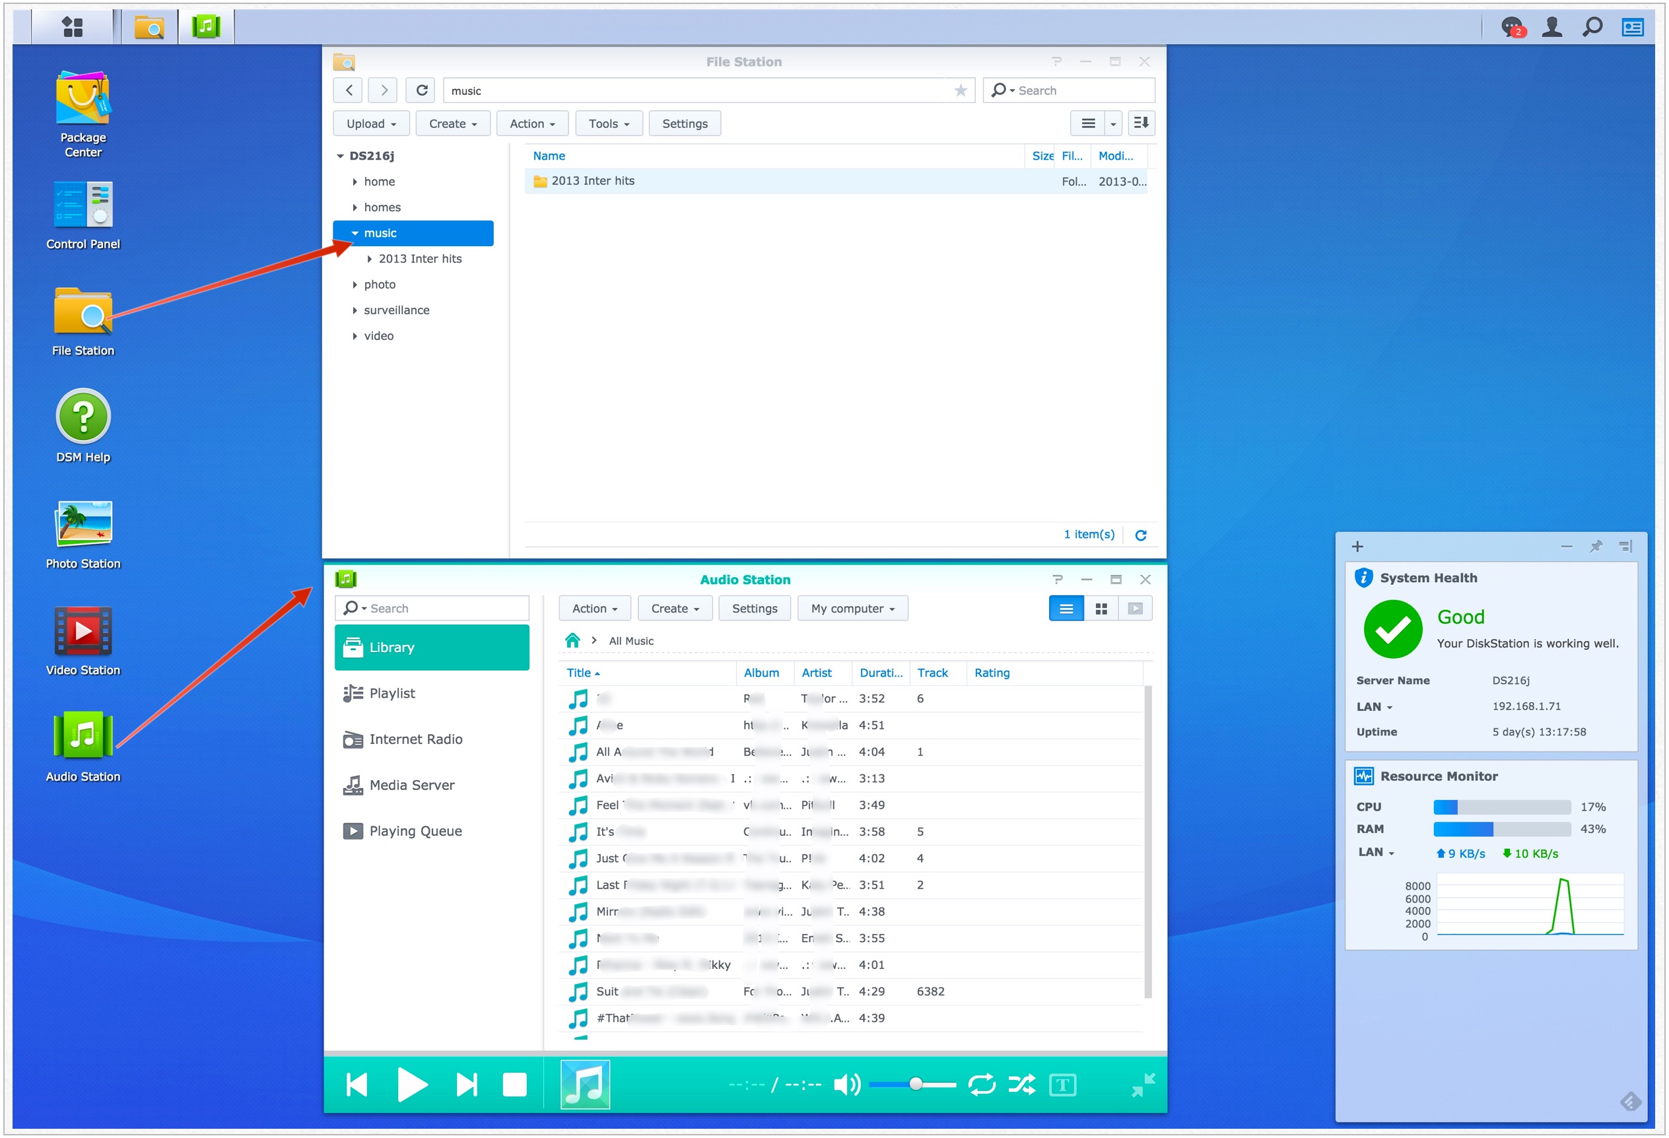Image resolution: width=1669 pixels, height=1138 pixels.
Task: Launch Video Station desktop icon
Action: [83, 640]
